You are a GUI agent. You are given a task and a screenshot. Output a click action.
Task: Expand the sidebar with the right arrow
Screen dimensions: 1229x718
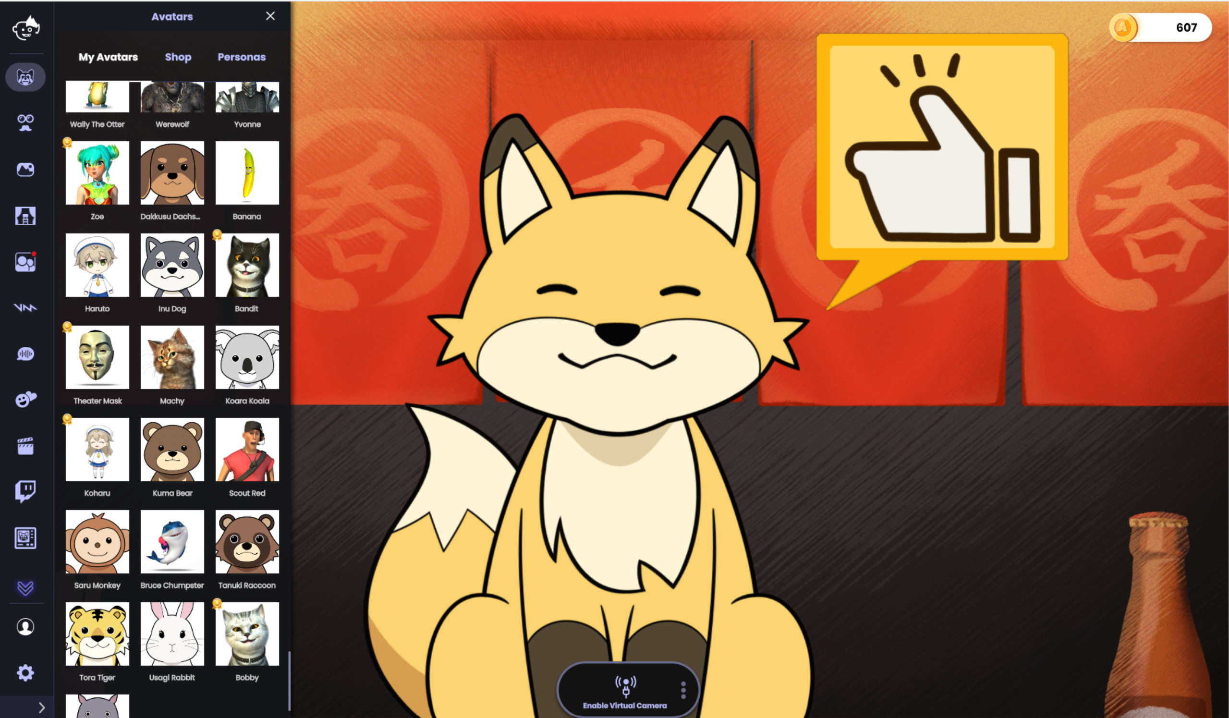[41, 708]
